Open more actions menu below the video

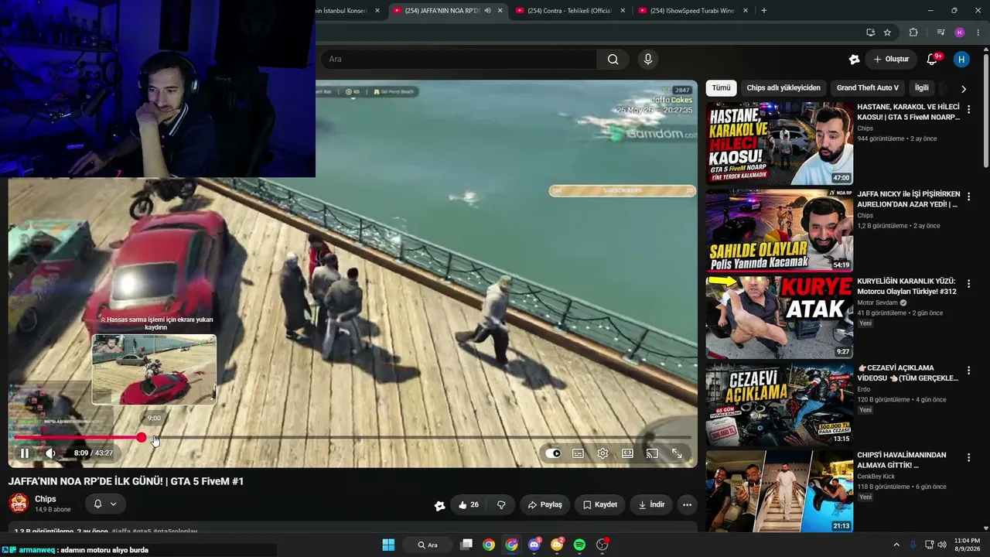(x=687, y=504)
